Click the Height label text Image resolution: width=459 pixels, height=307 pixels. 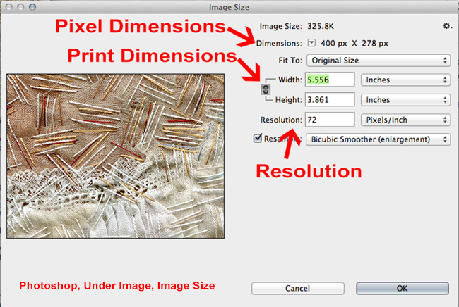288,100
